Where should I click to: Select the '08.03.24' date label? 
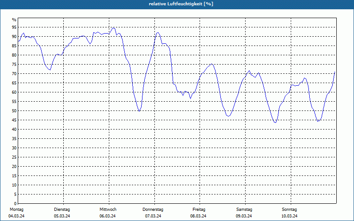click(198, 216)
